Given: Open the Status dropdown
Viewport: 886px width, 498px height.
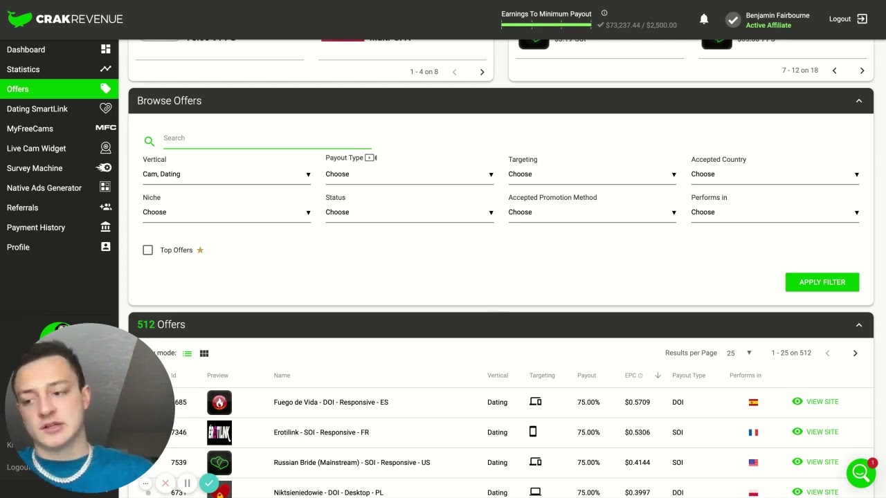Looking at the screenshot, I should (409, 212).
